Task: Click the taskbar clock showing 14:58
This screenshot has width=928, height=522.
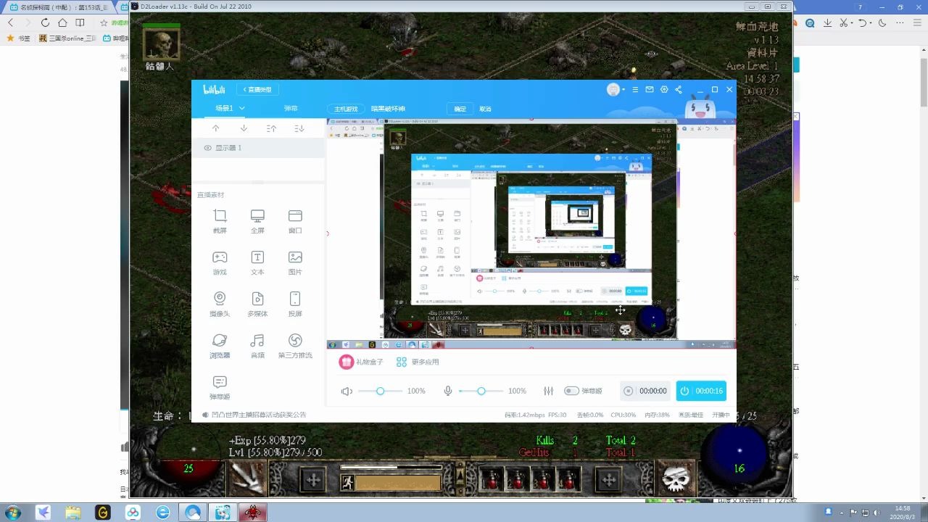Action: click(x=903, y=513)
